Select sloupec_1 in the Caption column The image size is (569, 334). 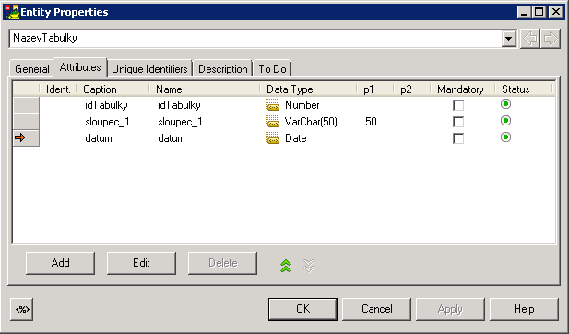pyautogui.click(x=107, y=122)
